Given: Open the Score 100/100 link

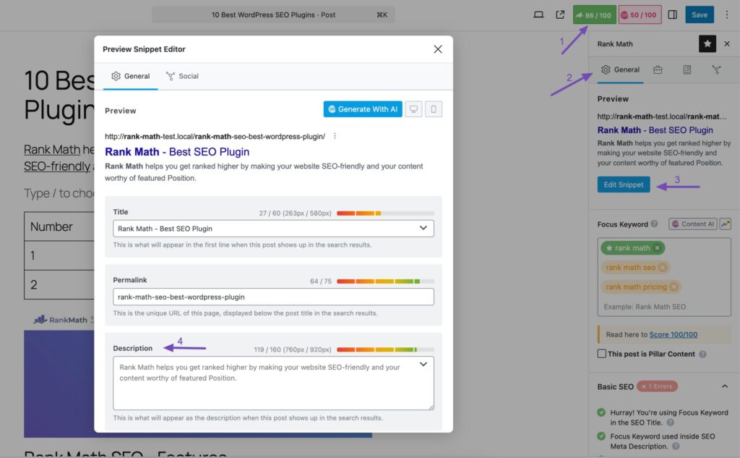Looking at the screenshot, I should click(673, 335).
